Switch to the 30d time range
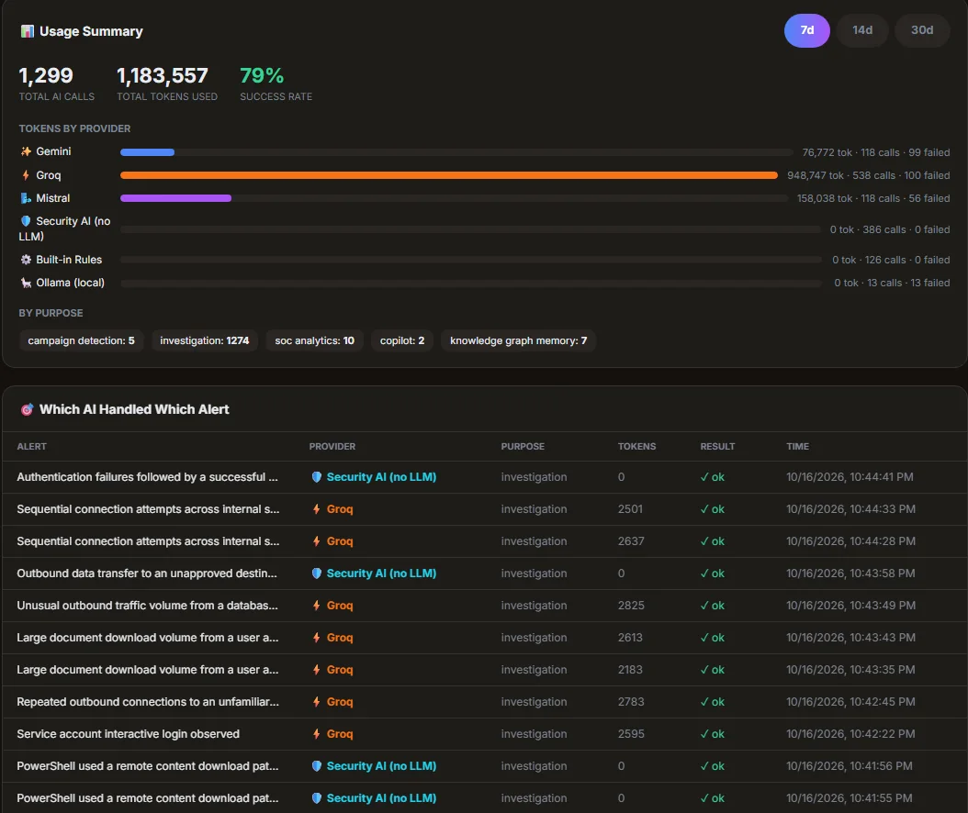 922,30
